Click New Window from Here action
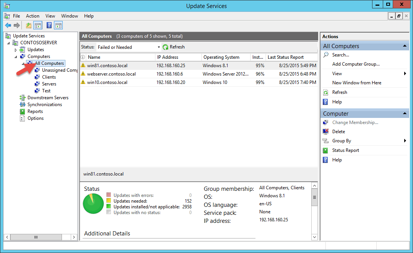 tap(357, 83)
